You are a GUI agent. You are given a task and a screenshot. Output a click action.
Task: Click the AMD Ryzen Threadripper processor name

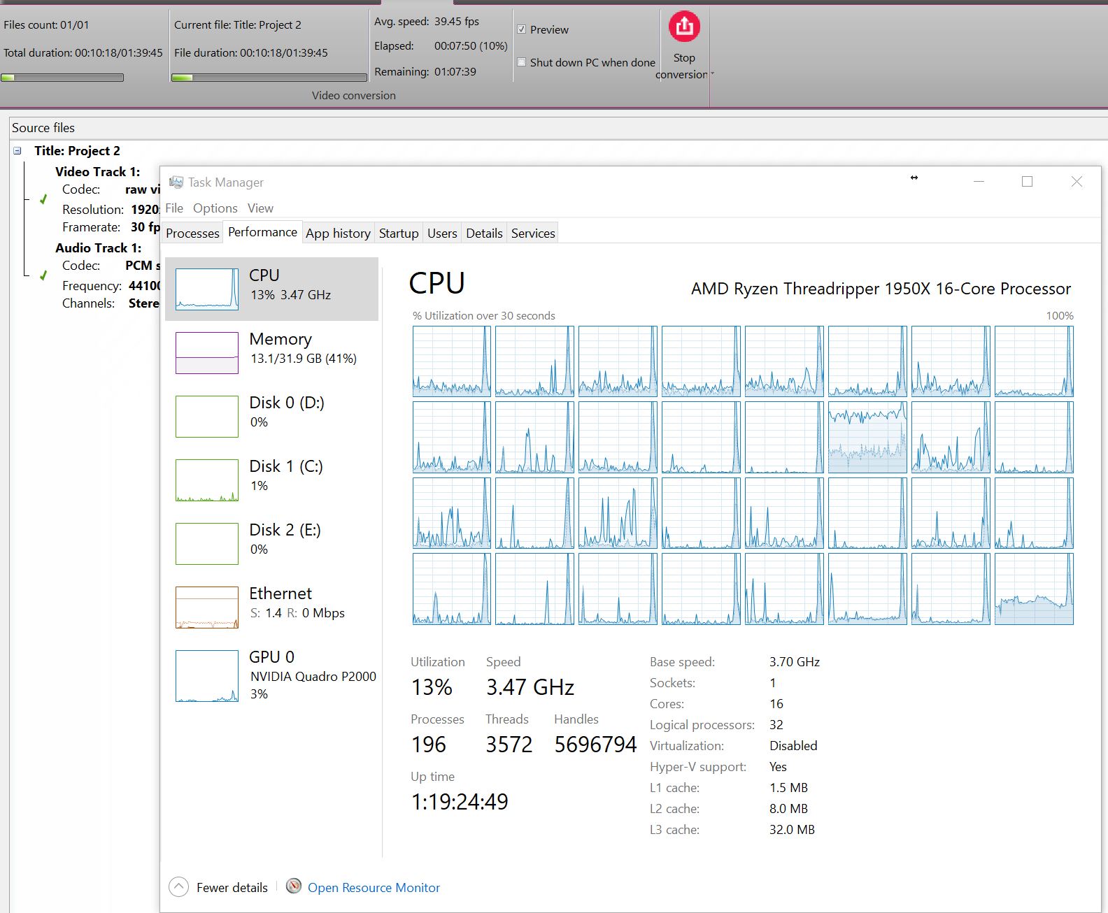[881, 289]
